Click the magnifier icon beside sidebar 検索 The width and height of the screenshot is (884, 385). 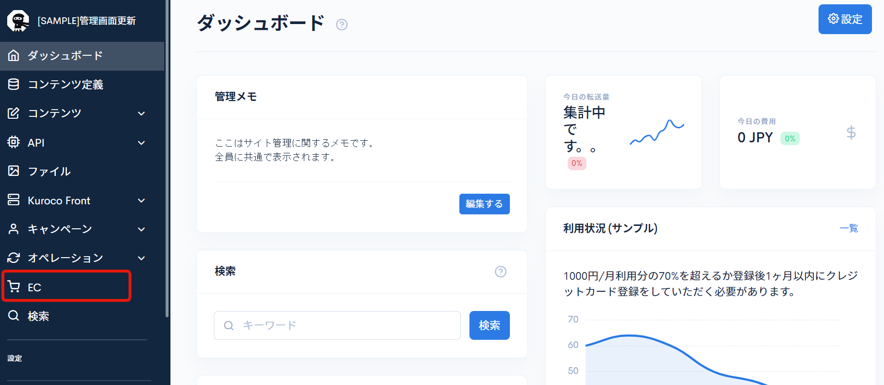[13, 316]
